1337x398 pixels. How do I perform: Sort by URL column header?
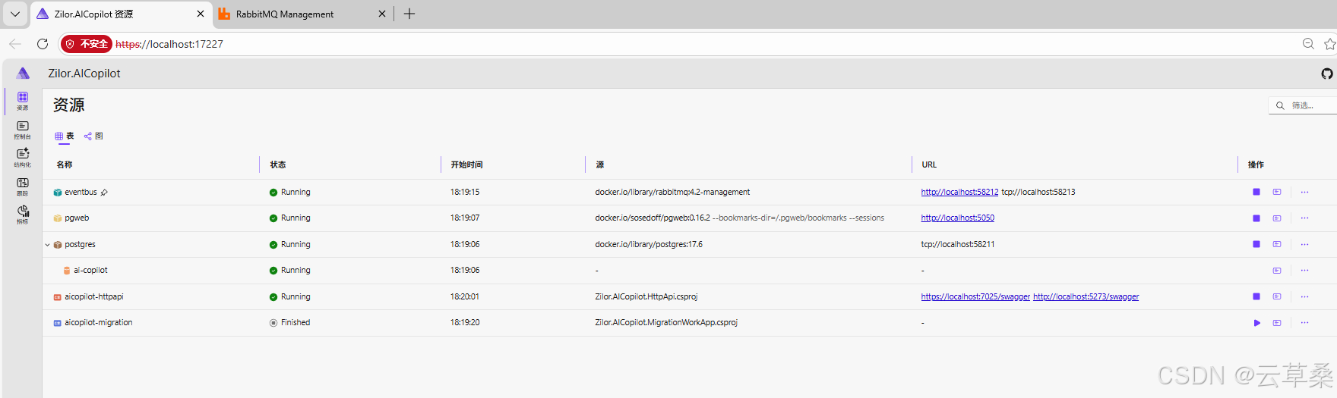click(929, 165)
